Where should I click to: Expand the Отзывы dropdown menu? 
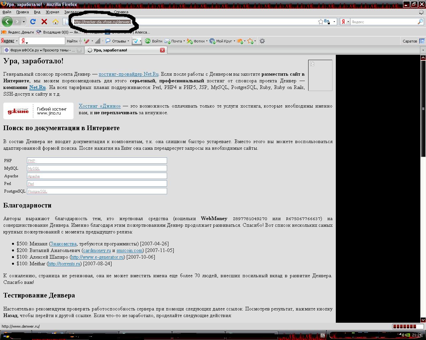click(128, 41)
